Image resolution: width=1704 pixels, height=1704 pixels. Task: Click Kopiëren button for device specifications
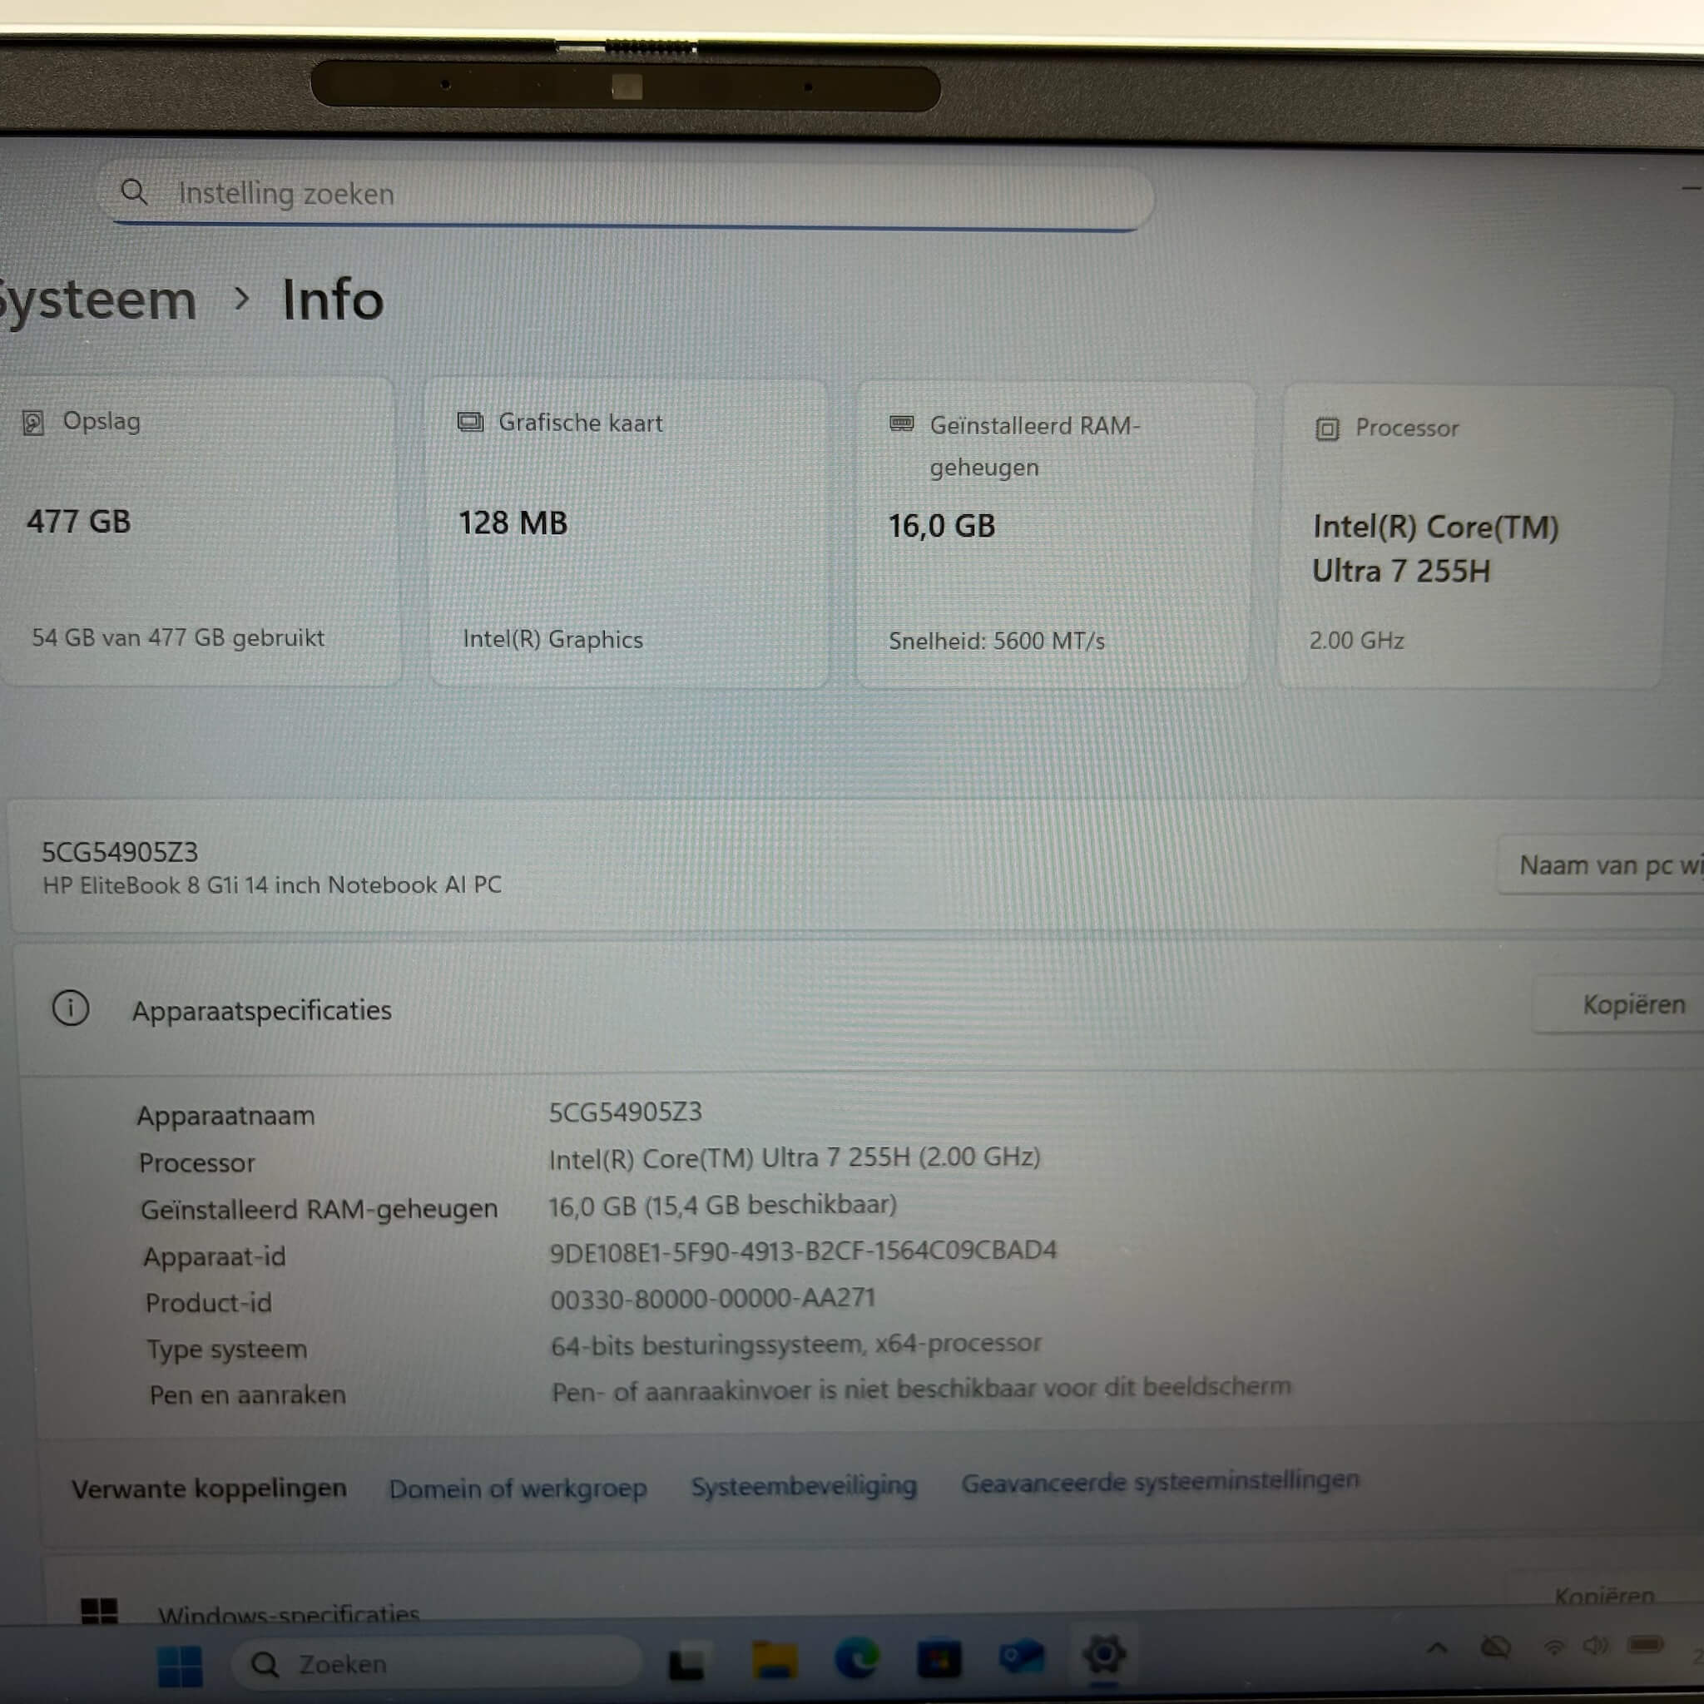pyautogui.click(x=1632, y=1004)
